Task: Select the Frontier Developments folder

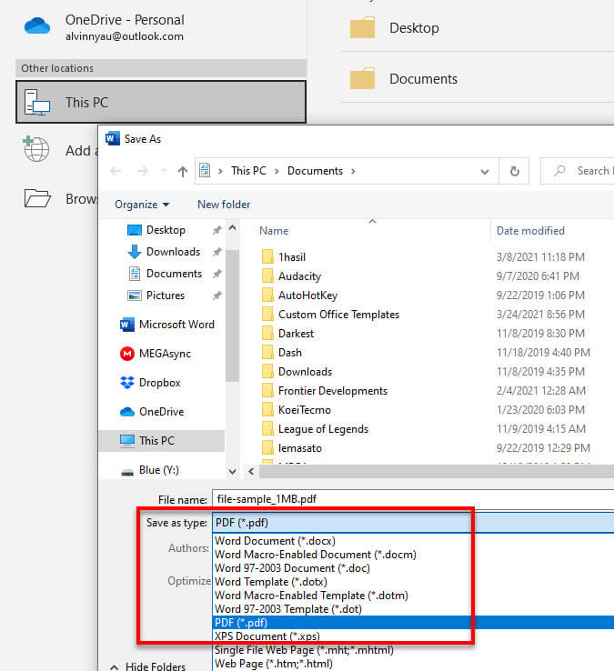Action: pyautogui.click(x=325, y=391)
